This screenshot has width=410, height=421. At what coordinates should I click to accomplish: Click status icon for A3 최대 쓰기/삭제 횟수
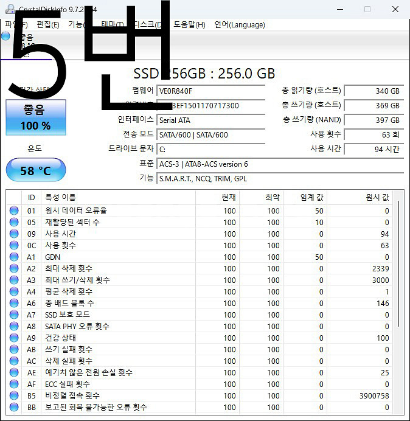(14, 280)
